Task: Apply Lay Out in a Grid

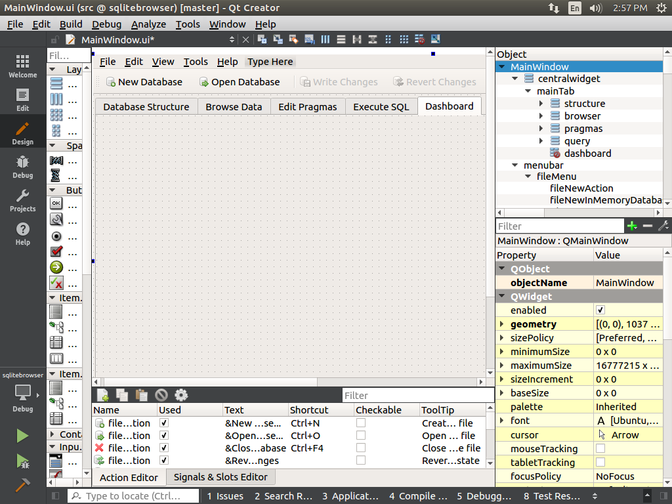Action: point(404,39)
